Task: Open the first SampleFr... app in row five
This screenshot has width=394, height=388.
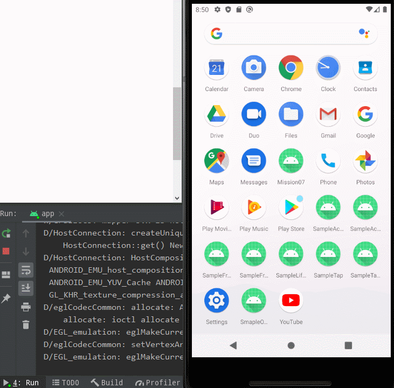Action: pyautogui.click(x=216, y=254)
